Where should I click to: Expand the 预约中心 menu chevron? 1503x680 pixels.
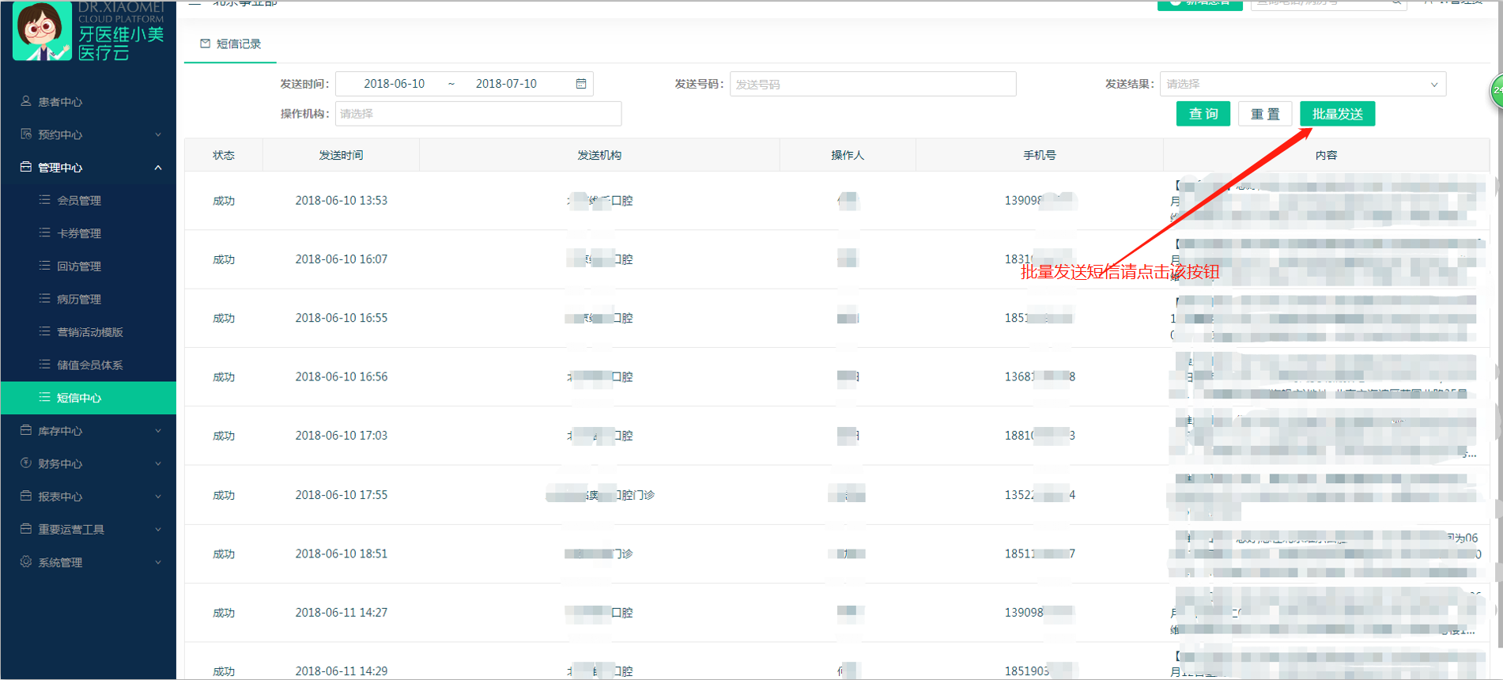[158, 134]
